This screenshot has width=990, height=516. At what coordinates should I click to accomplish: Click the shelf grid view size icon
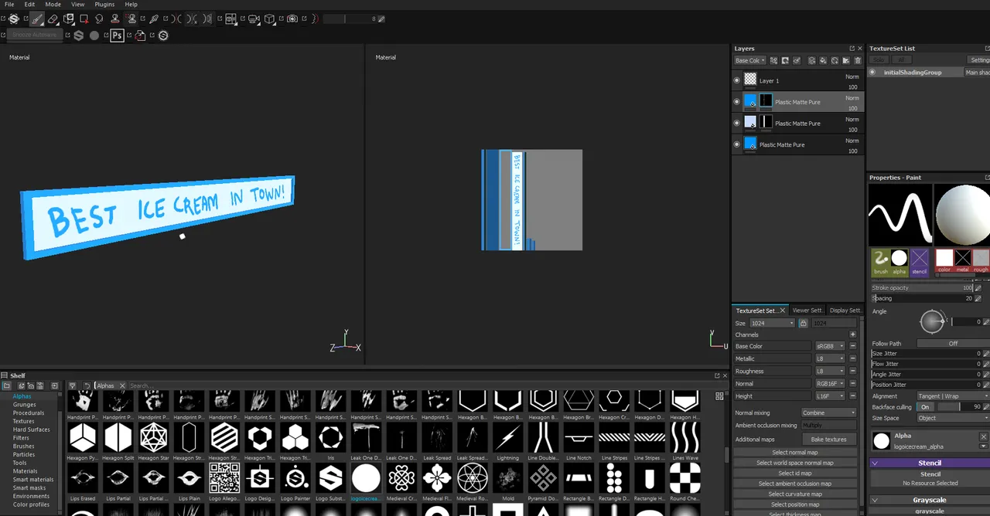[x=719, y=396]
